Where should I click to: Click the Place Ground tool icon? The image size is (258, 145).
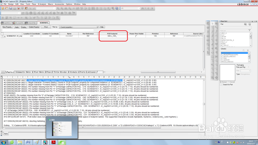pyautogui.click(x=212, y=49)
